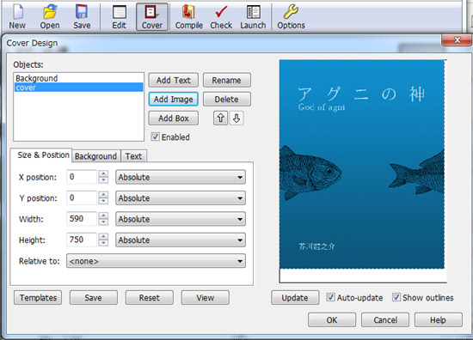Increase Height with stepper up arrow

click(x=103, y=236)
